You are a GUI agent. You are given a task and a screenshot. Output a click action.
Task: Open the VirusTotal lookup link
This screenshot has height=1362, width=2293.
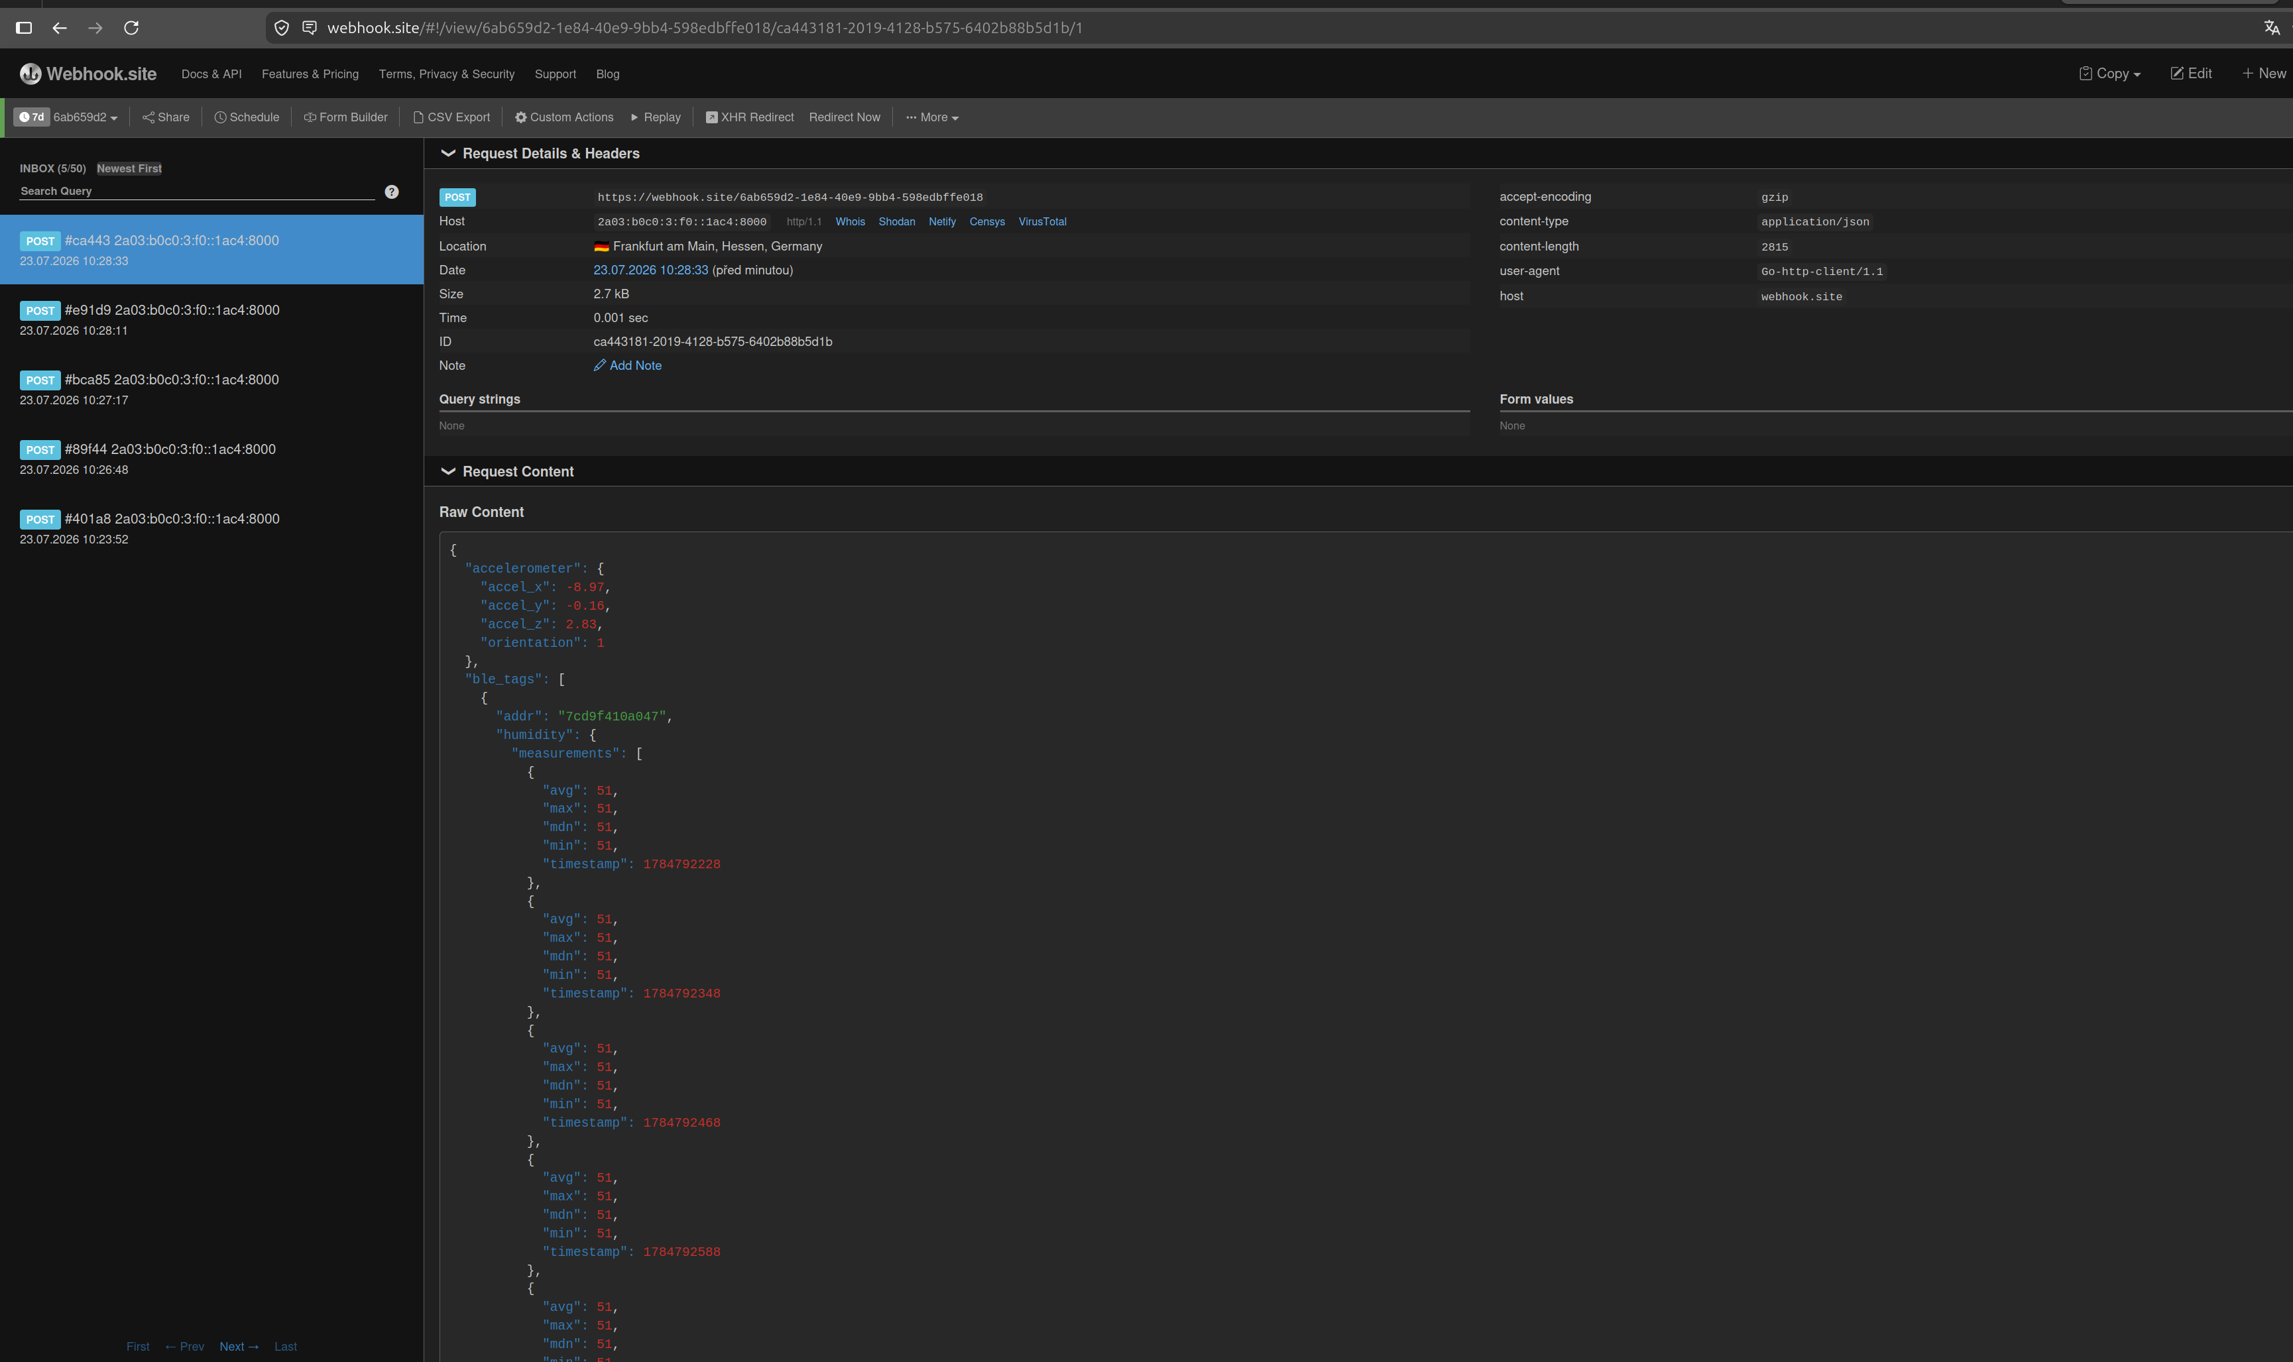click(x=1042, y=222)
